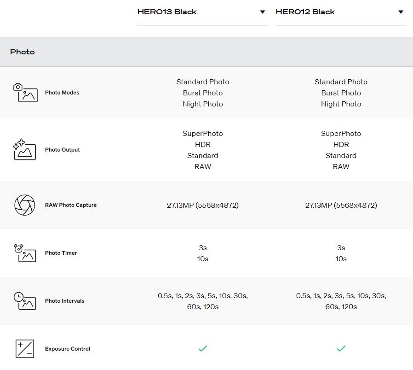Click HERO13 27.13MP (5568x4872) value
This screenshot has height=370, width=413.
pyautogui.click(x=203, y=206)
